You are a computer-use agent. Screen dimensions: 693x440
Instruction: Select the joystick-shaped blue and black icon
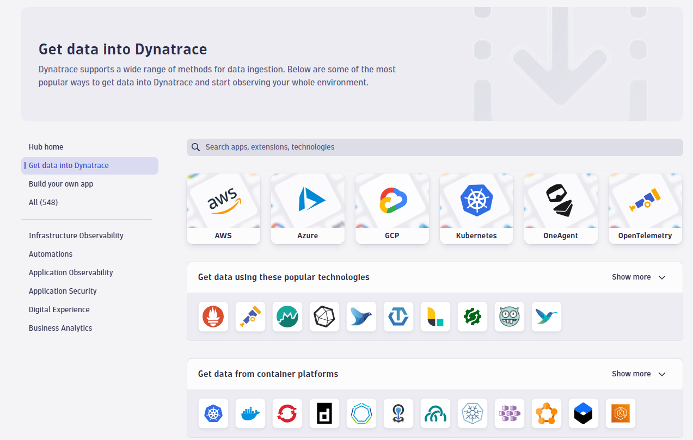[x=398, y=413]
